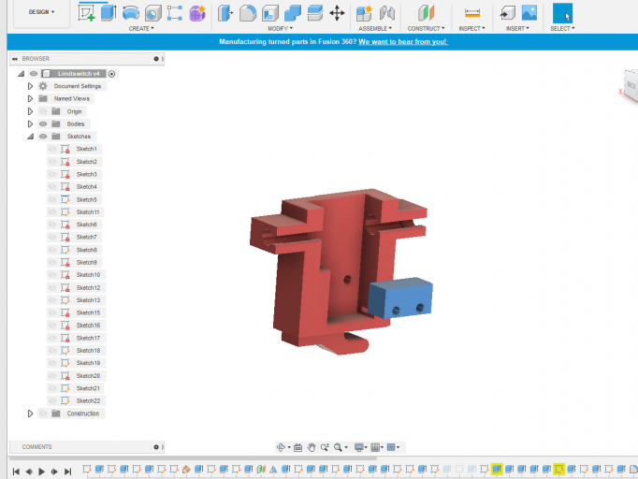
Task: Hide the Bodies folder with eye icon
Action: coord(43,123)
